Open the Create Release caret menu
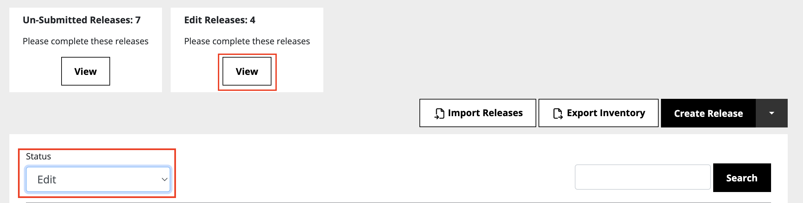The width and height of the screenshot is (803, 203). (772, 113)
